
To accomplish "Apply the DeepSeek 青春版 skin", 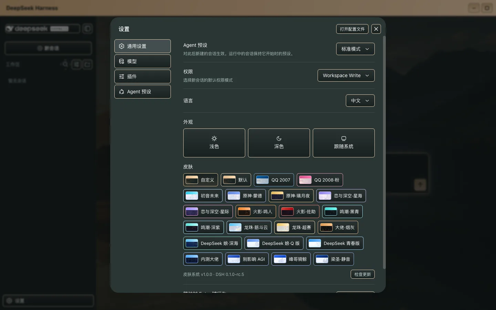I will (335, 243).
